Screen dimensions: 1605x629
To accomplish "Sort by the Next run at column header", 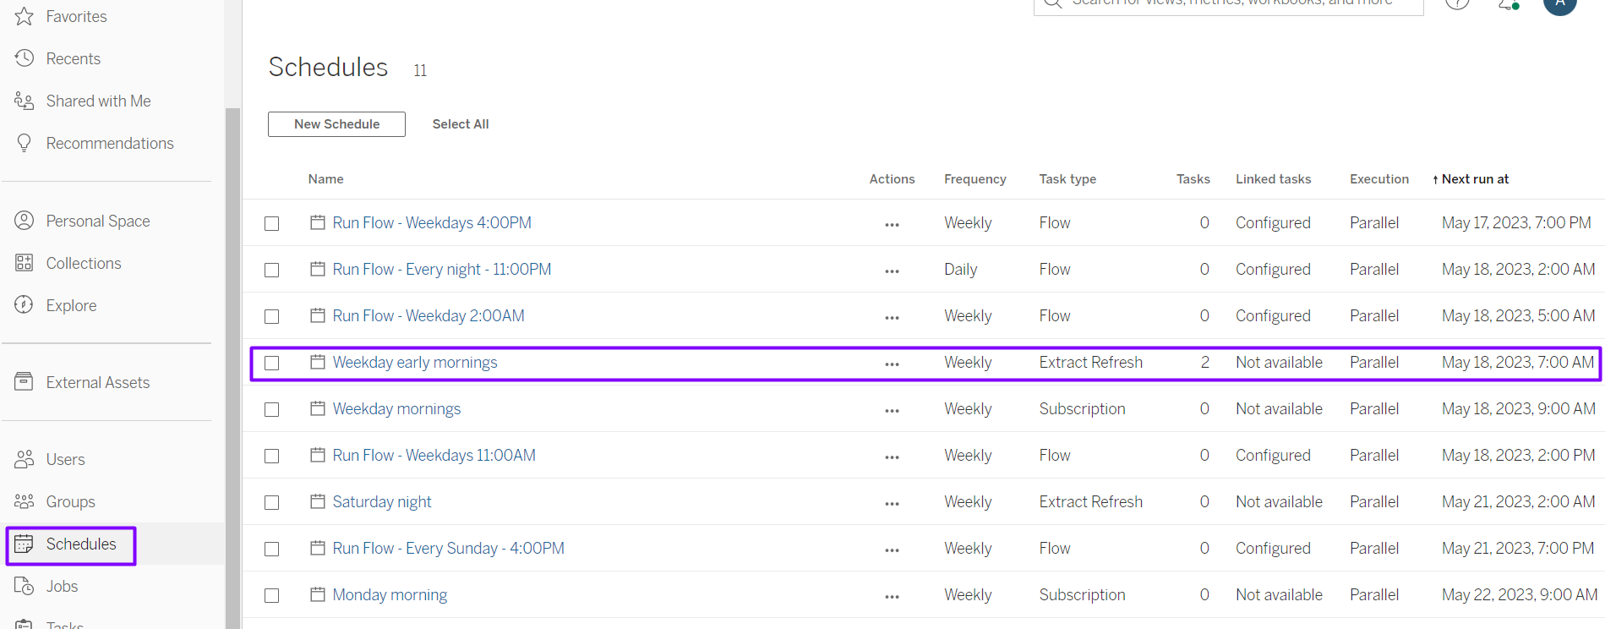I will pyautogui.click(x=1474, y=179).
